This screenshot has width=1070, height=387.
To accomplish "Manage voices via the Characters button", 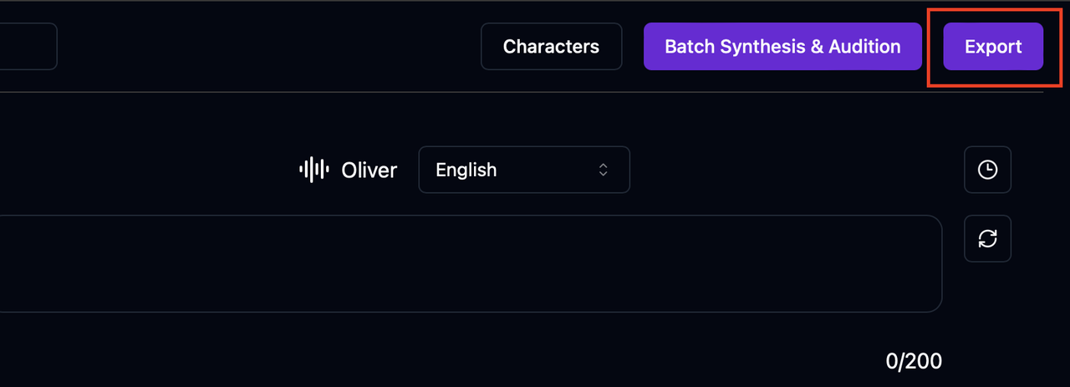I will pos(551,47).
